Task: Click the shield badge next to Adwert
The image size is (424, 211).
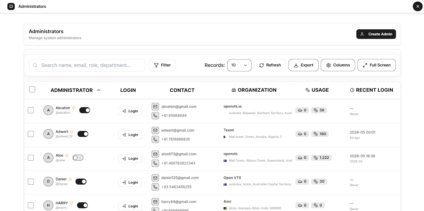Action: [x=72, y=132]
